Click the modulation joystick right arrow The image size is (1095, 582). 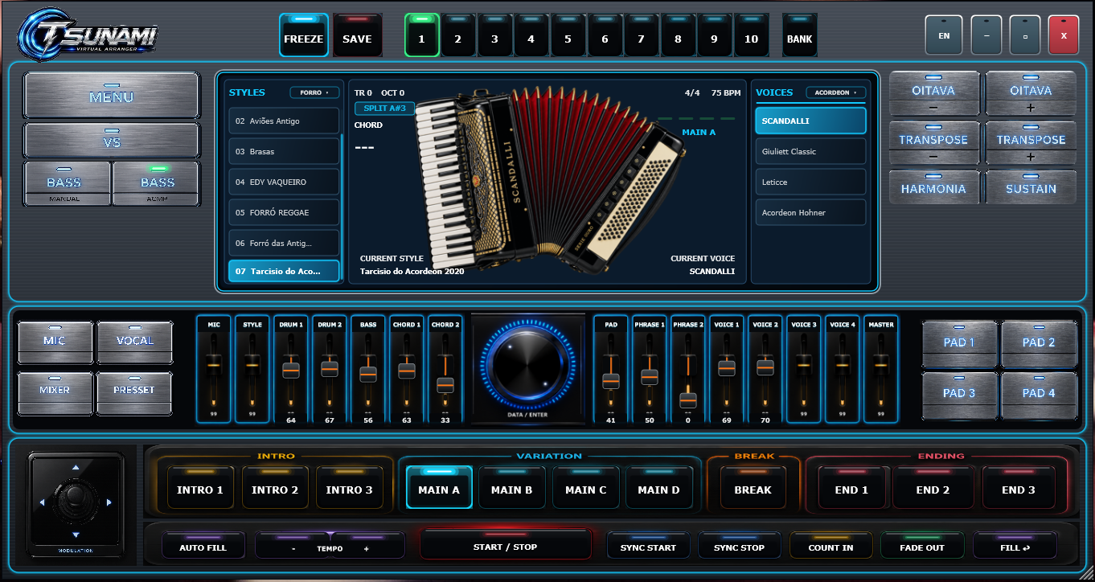tap(109, 502)
